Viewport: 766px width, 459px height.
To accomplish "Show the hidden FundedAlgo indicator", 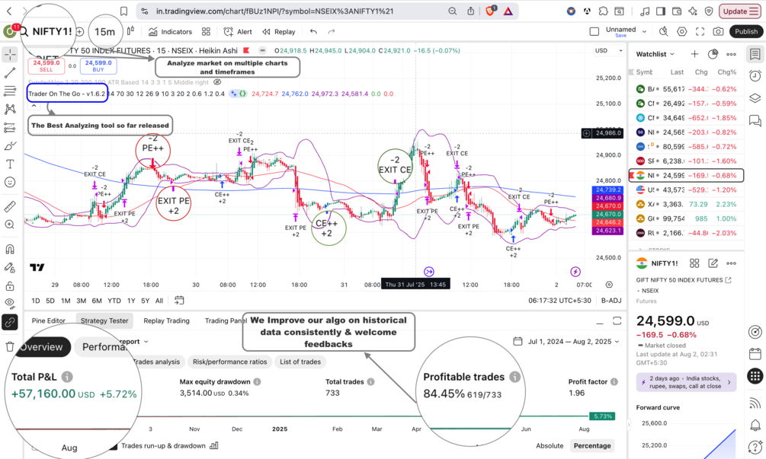I will pyautogui.click(x=217, y=82).
